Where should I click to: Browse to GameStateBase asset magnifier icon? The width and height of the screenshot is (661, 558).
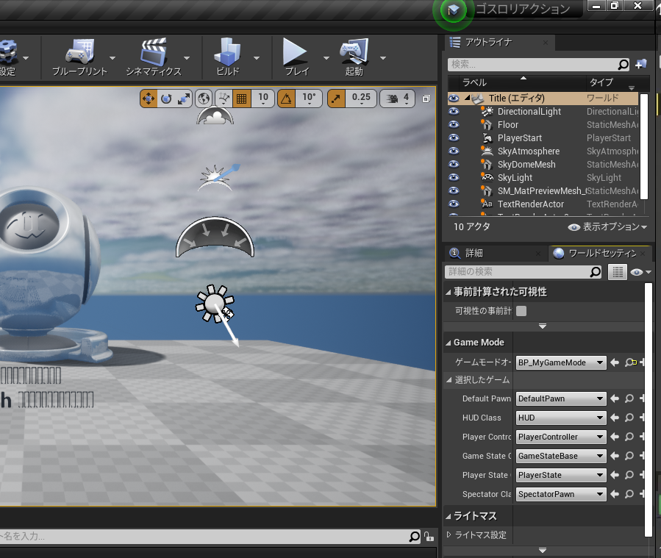point(629,456)
